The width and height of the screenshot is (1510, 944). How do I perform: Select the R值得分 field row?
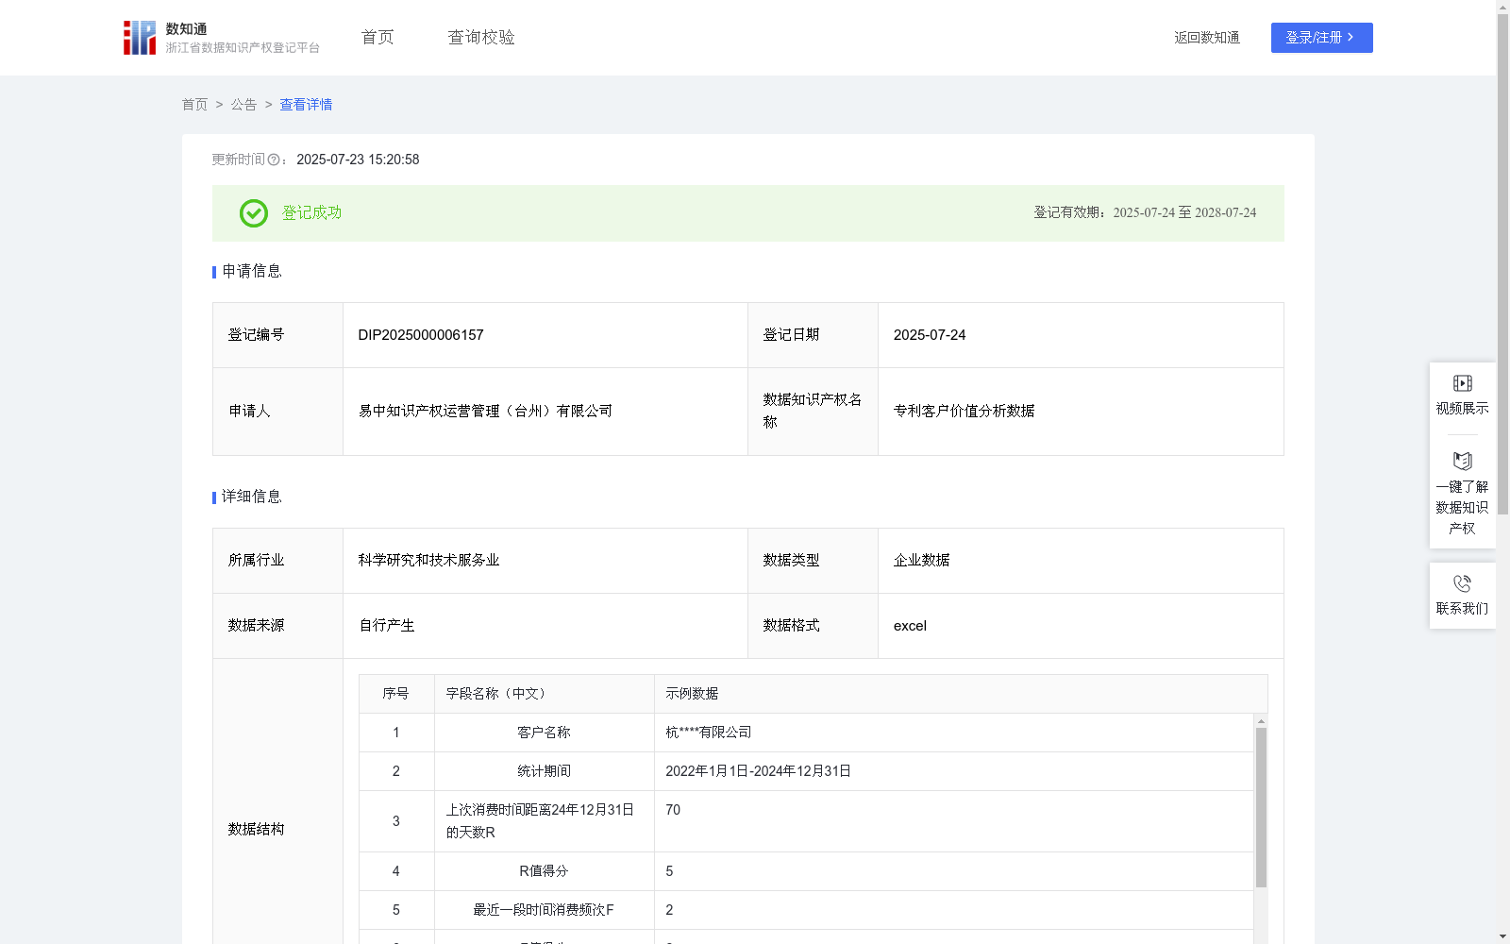tap(807, 871)
